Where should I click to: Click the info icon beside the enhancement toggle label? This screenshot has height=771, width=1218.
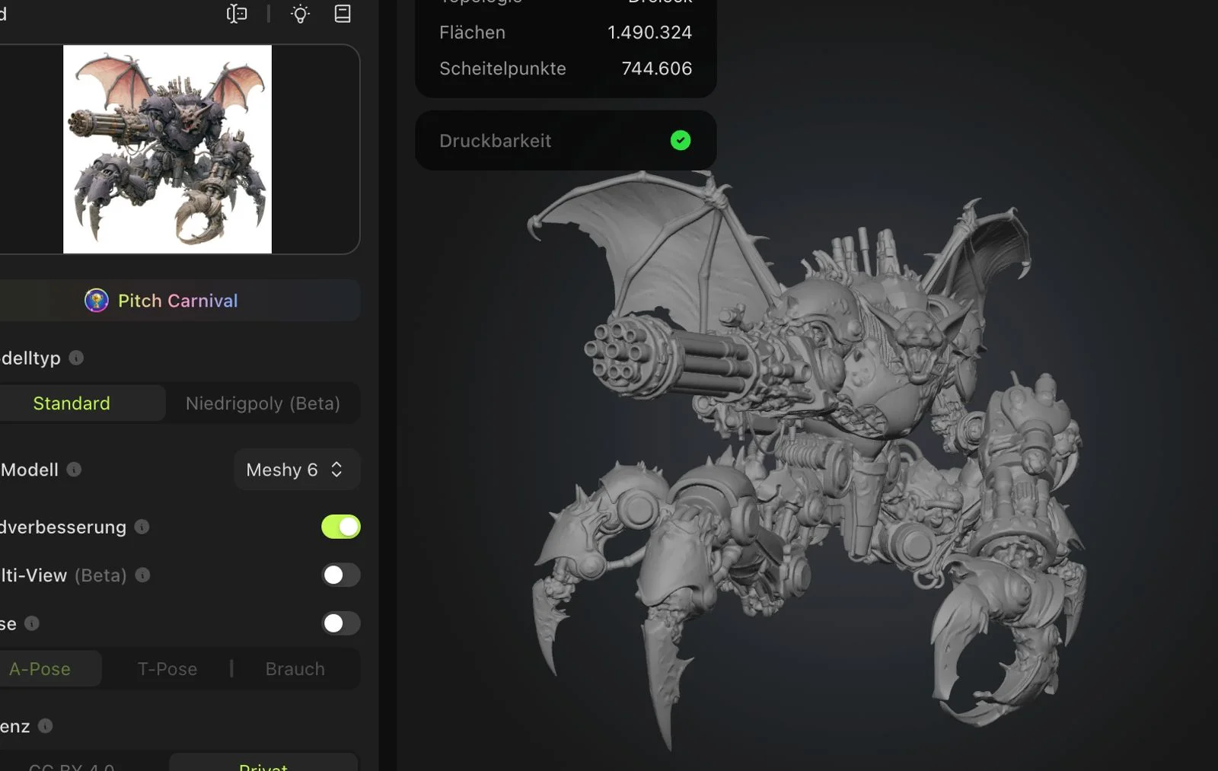[142, 527]
